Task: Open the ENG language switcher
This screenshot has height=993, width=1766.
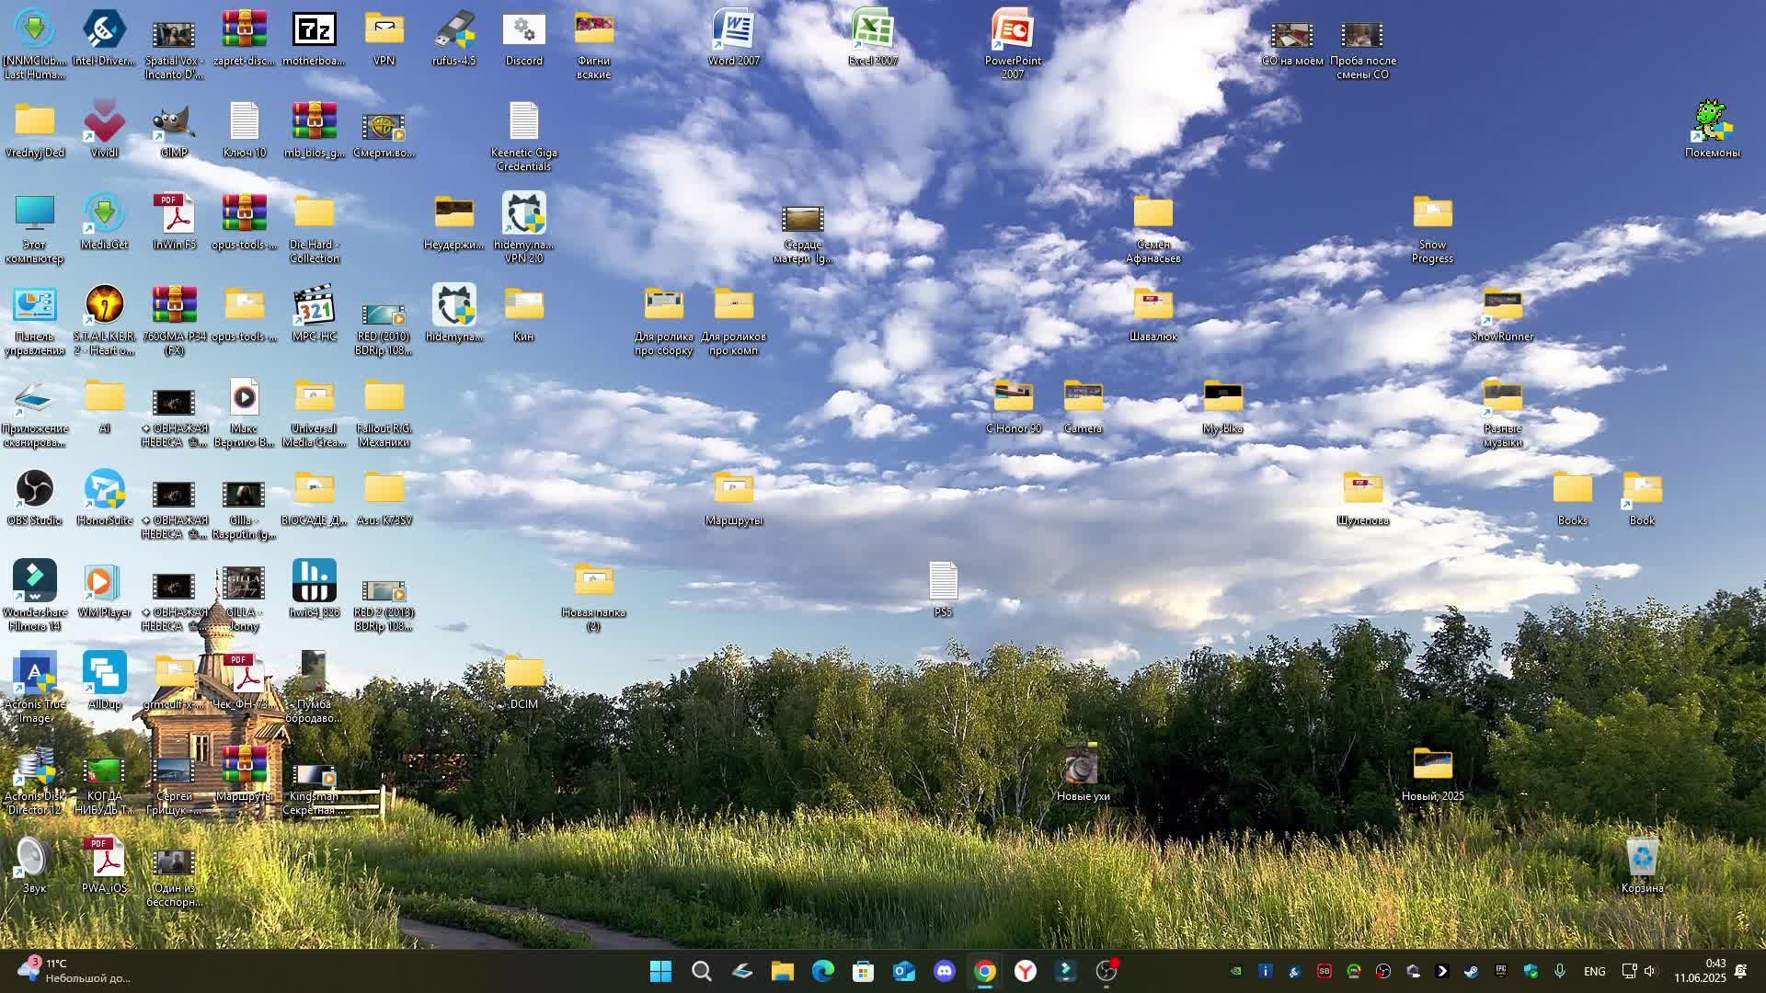Action: (1594, 971)
